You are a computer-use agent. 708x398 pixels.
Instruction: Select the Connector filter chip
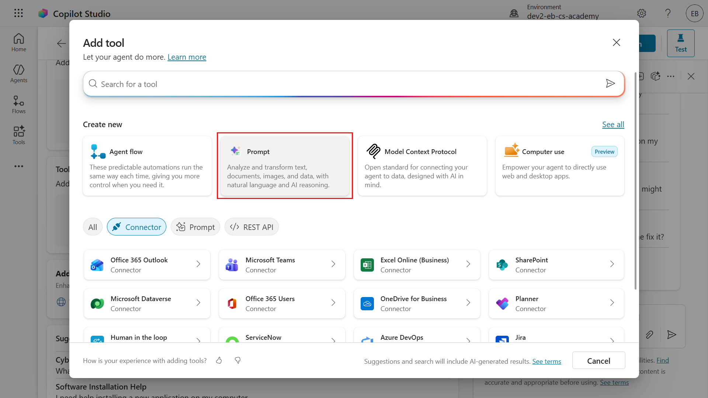tap(136, 227)
